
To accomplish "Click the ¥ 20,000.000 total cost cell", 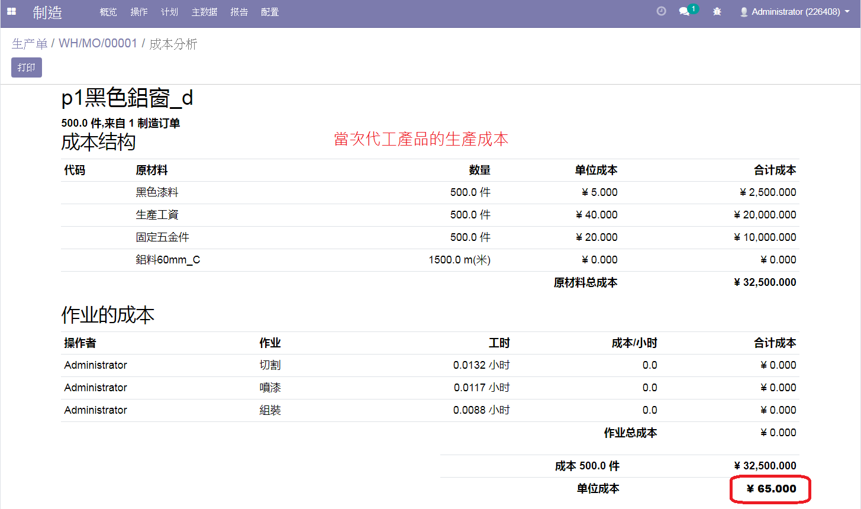I will (765, 215).
